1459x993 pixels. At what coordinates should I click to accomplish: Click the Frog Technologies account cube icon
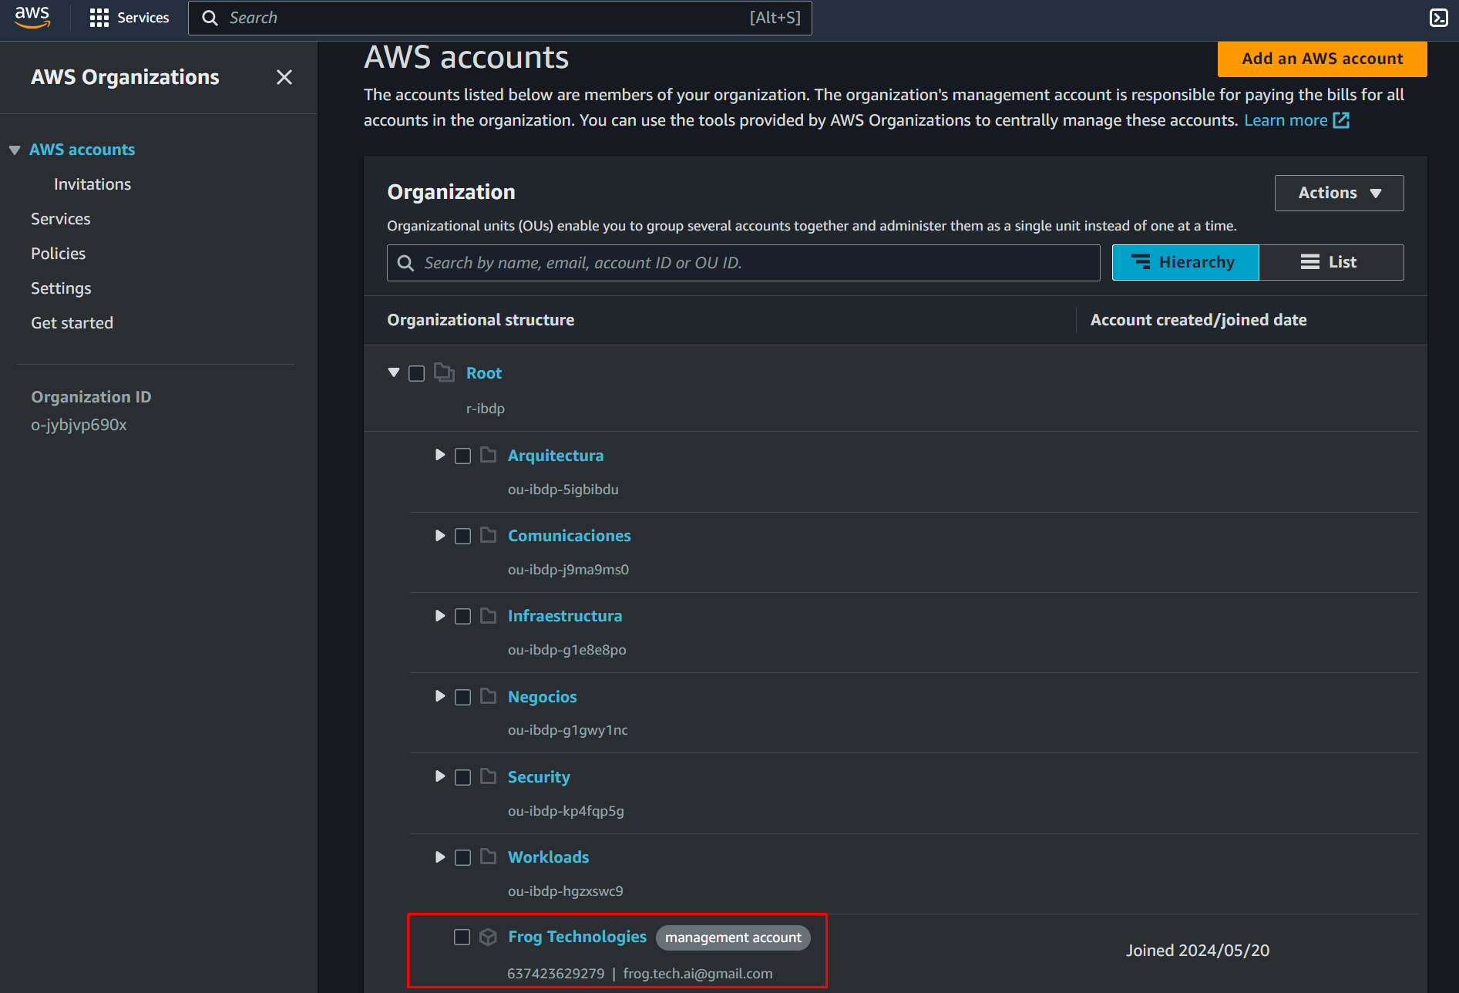pyautogui.click(x=488, y=937)
